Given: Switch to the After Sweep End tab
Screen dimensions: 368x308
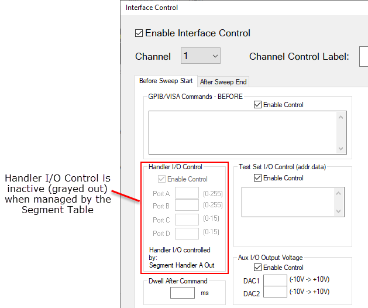Looking at the screenshot, I should click(223, 81).
